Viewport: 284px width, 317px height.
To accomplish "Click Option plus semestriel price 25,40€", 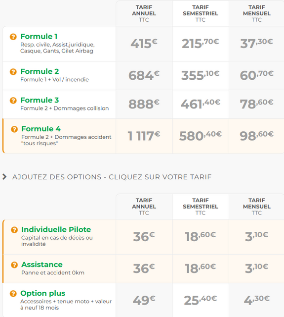I will tap(201, 300).
